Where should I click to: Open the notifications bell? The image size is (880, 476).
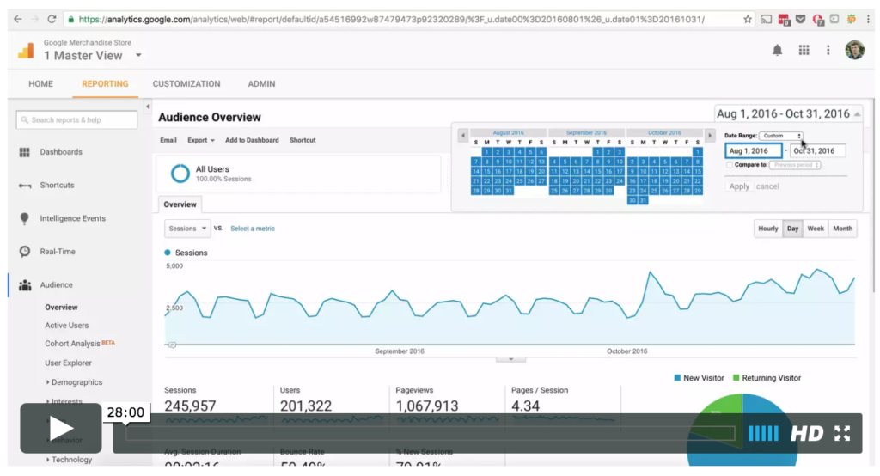point(777,50)
